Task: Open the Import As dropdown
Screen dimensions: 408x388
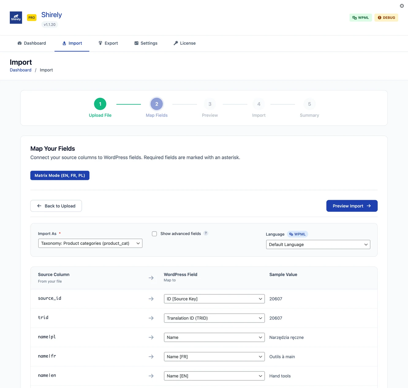Action: point(90,243)
